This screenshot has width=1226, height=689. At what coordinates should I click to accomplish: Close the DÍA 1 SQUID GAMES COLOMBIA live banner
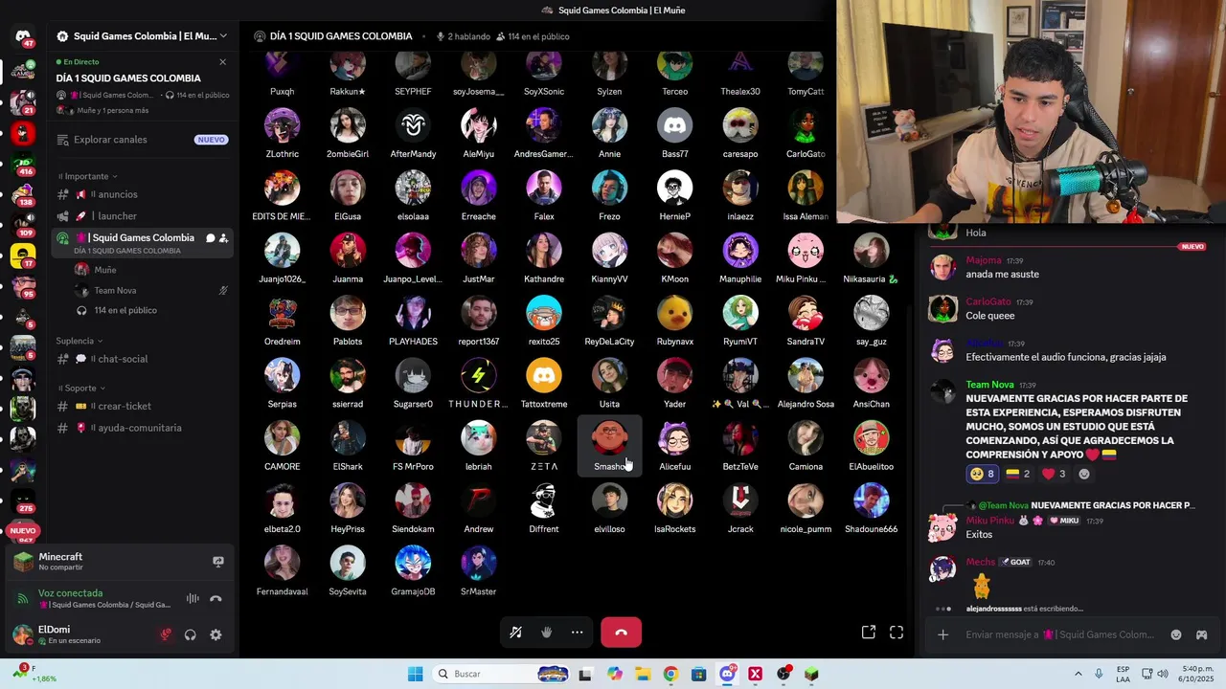[x=222, y=62]
